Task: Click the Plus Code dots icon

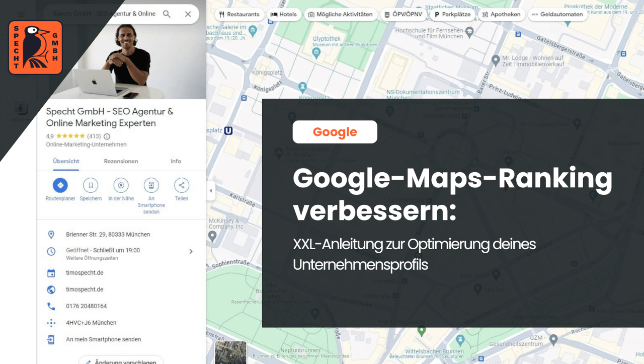Action: [51, 323]
